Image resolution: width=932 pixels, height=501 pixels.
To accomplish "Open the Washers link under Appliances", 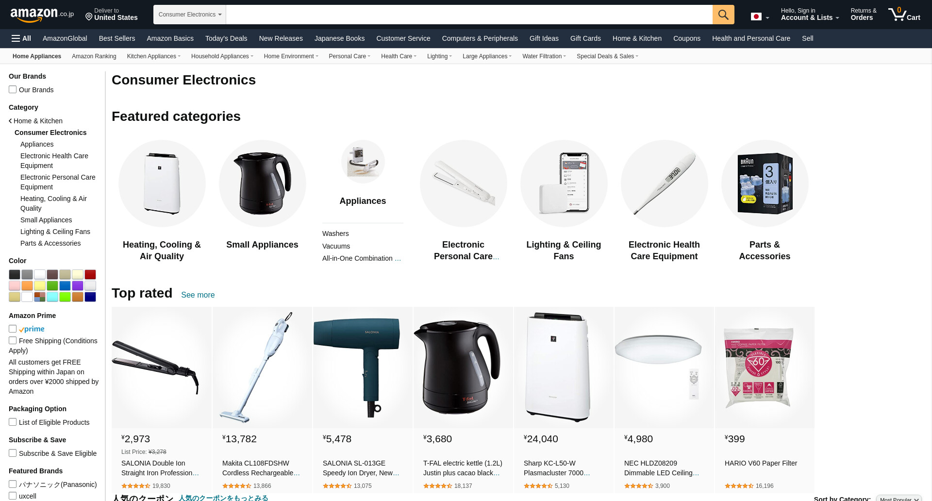I will (x=335, y=234).
